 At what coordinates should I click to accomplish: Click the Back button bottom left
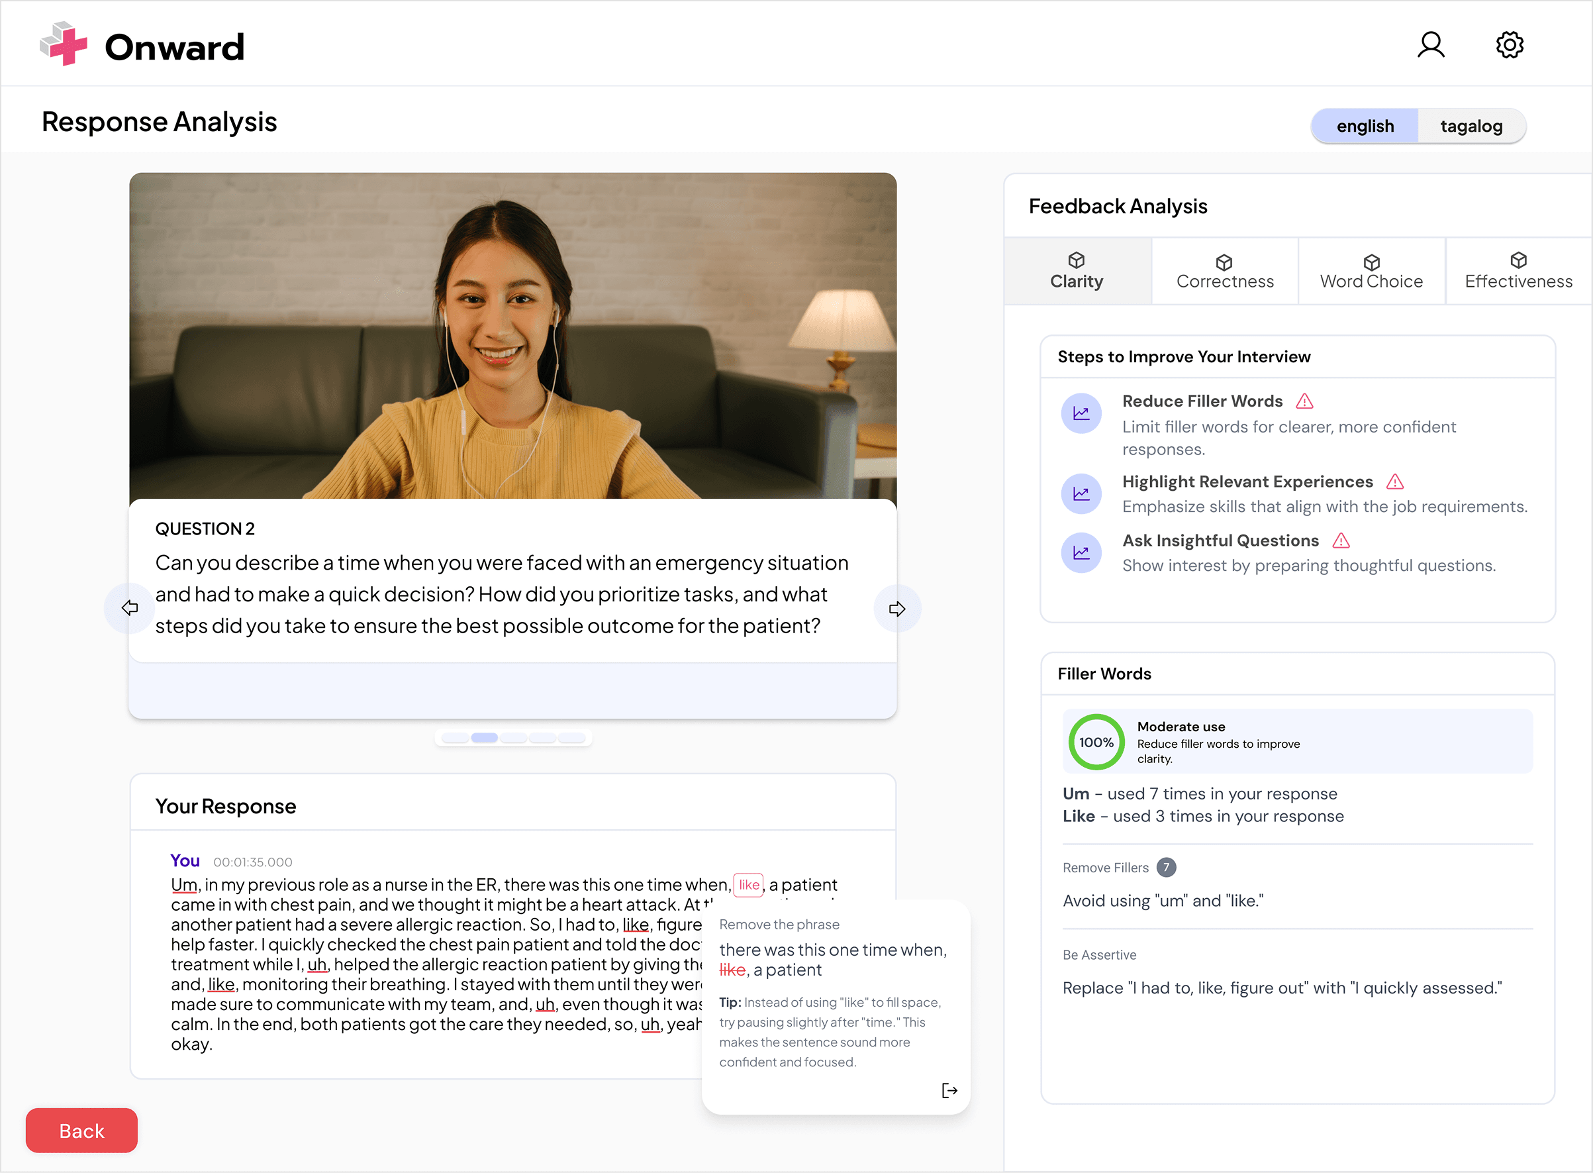(81, 1130)
